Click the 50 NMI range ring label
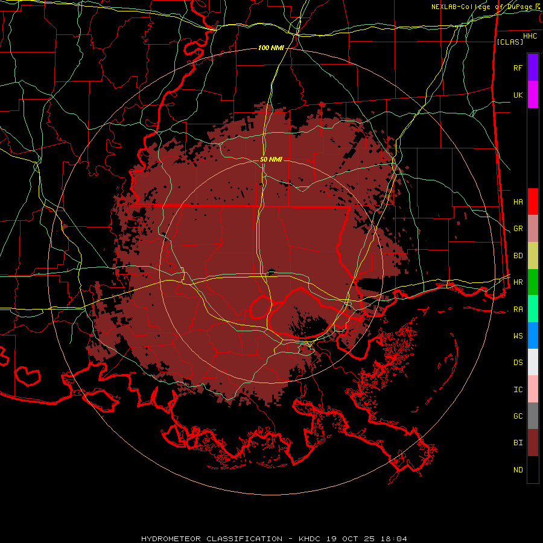543x543 pixels. pyautogui.click(x=271, y=159)
